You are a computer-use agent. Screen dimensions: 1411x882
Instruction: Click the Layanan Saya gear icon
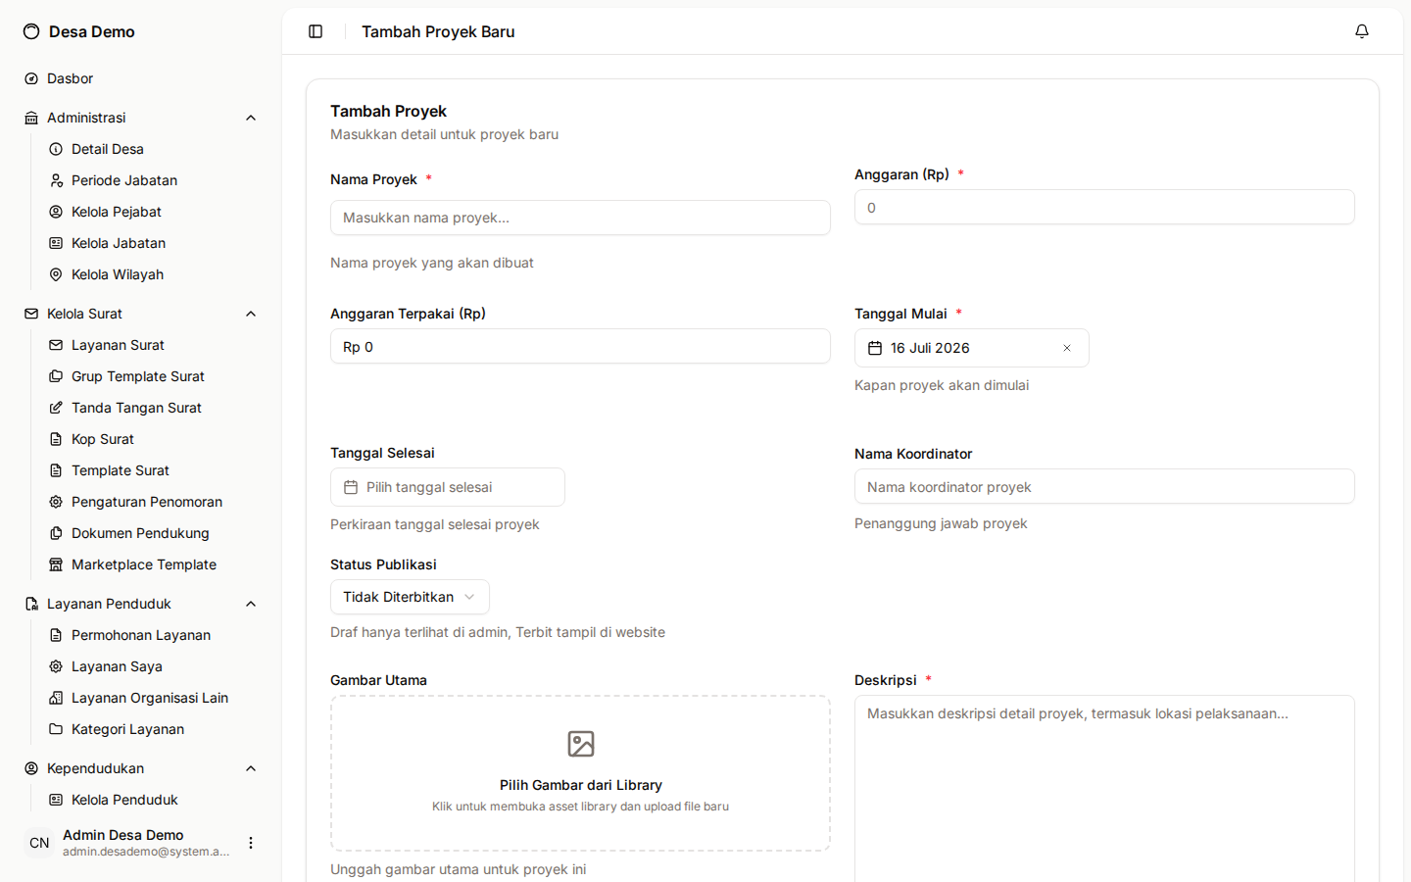click(x=56, y=666)
